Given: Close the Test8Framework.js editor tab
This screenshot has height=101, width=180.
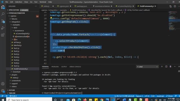Looking at the screenshot, I should tap(155, 6).
